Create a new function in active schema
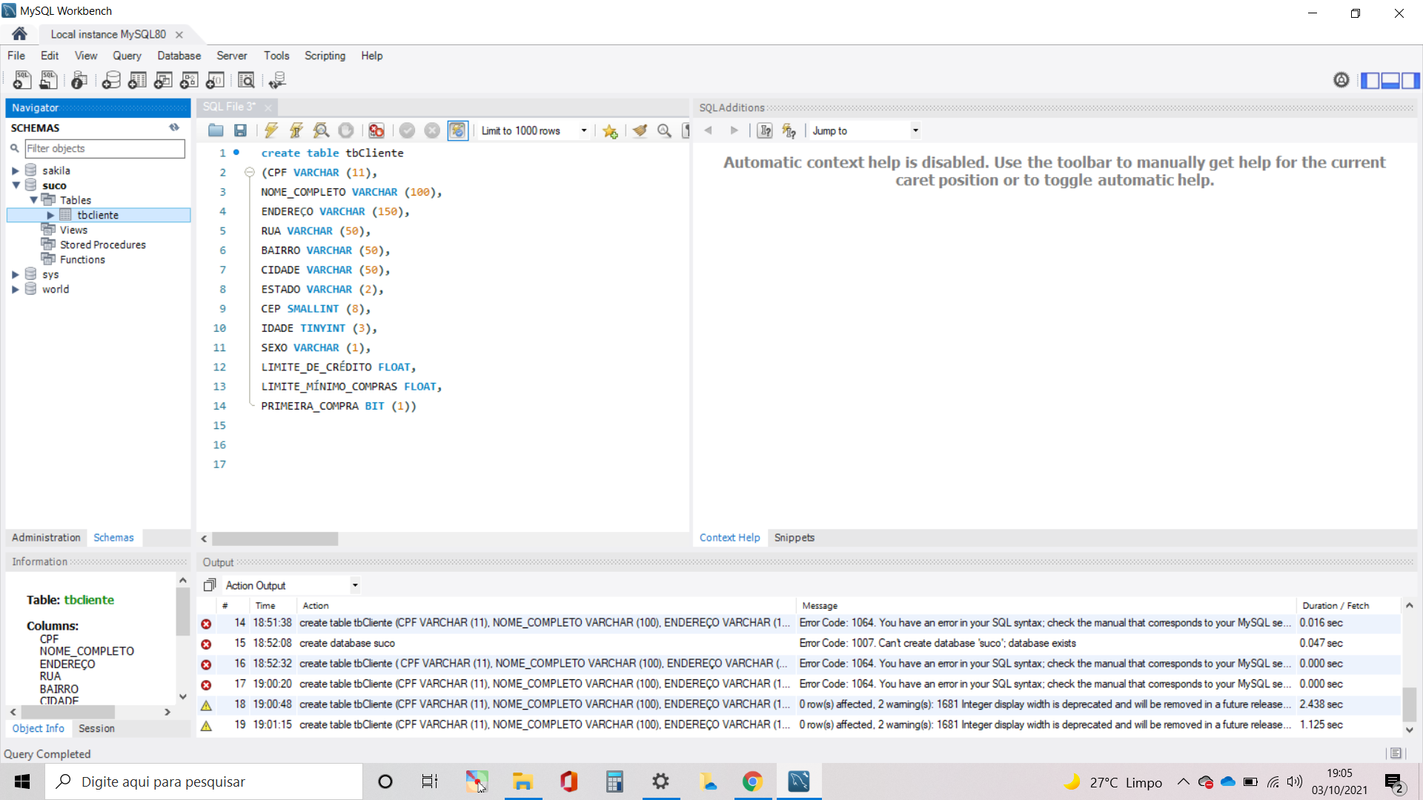Viewport: 1423px width, 800px height. pyautogui.click(x=215, y=80)
